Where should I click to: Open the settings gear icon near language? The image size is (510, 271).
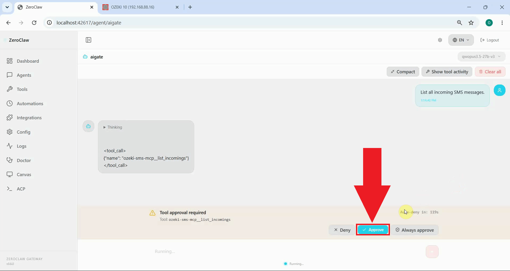click(440, 40)
